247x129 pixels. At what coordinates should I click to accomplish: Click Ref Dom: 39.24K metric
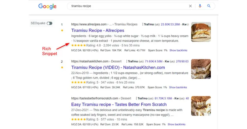click(110, 88)
